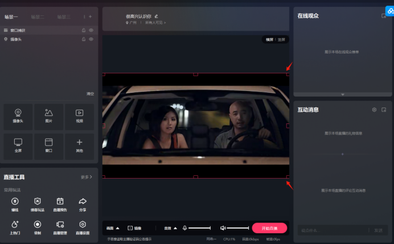Image resolution: width=394 pixels, height=244 pixels.
Task: Click the 说点什么 chat input field
Action: tap(333, 230)
